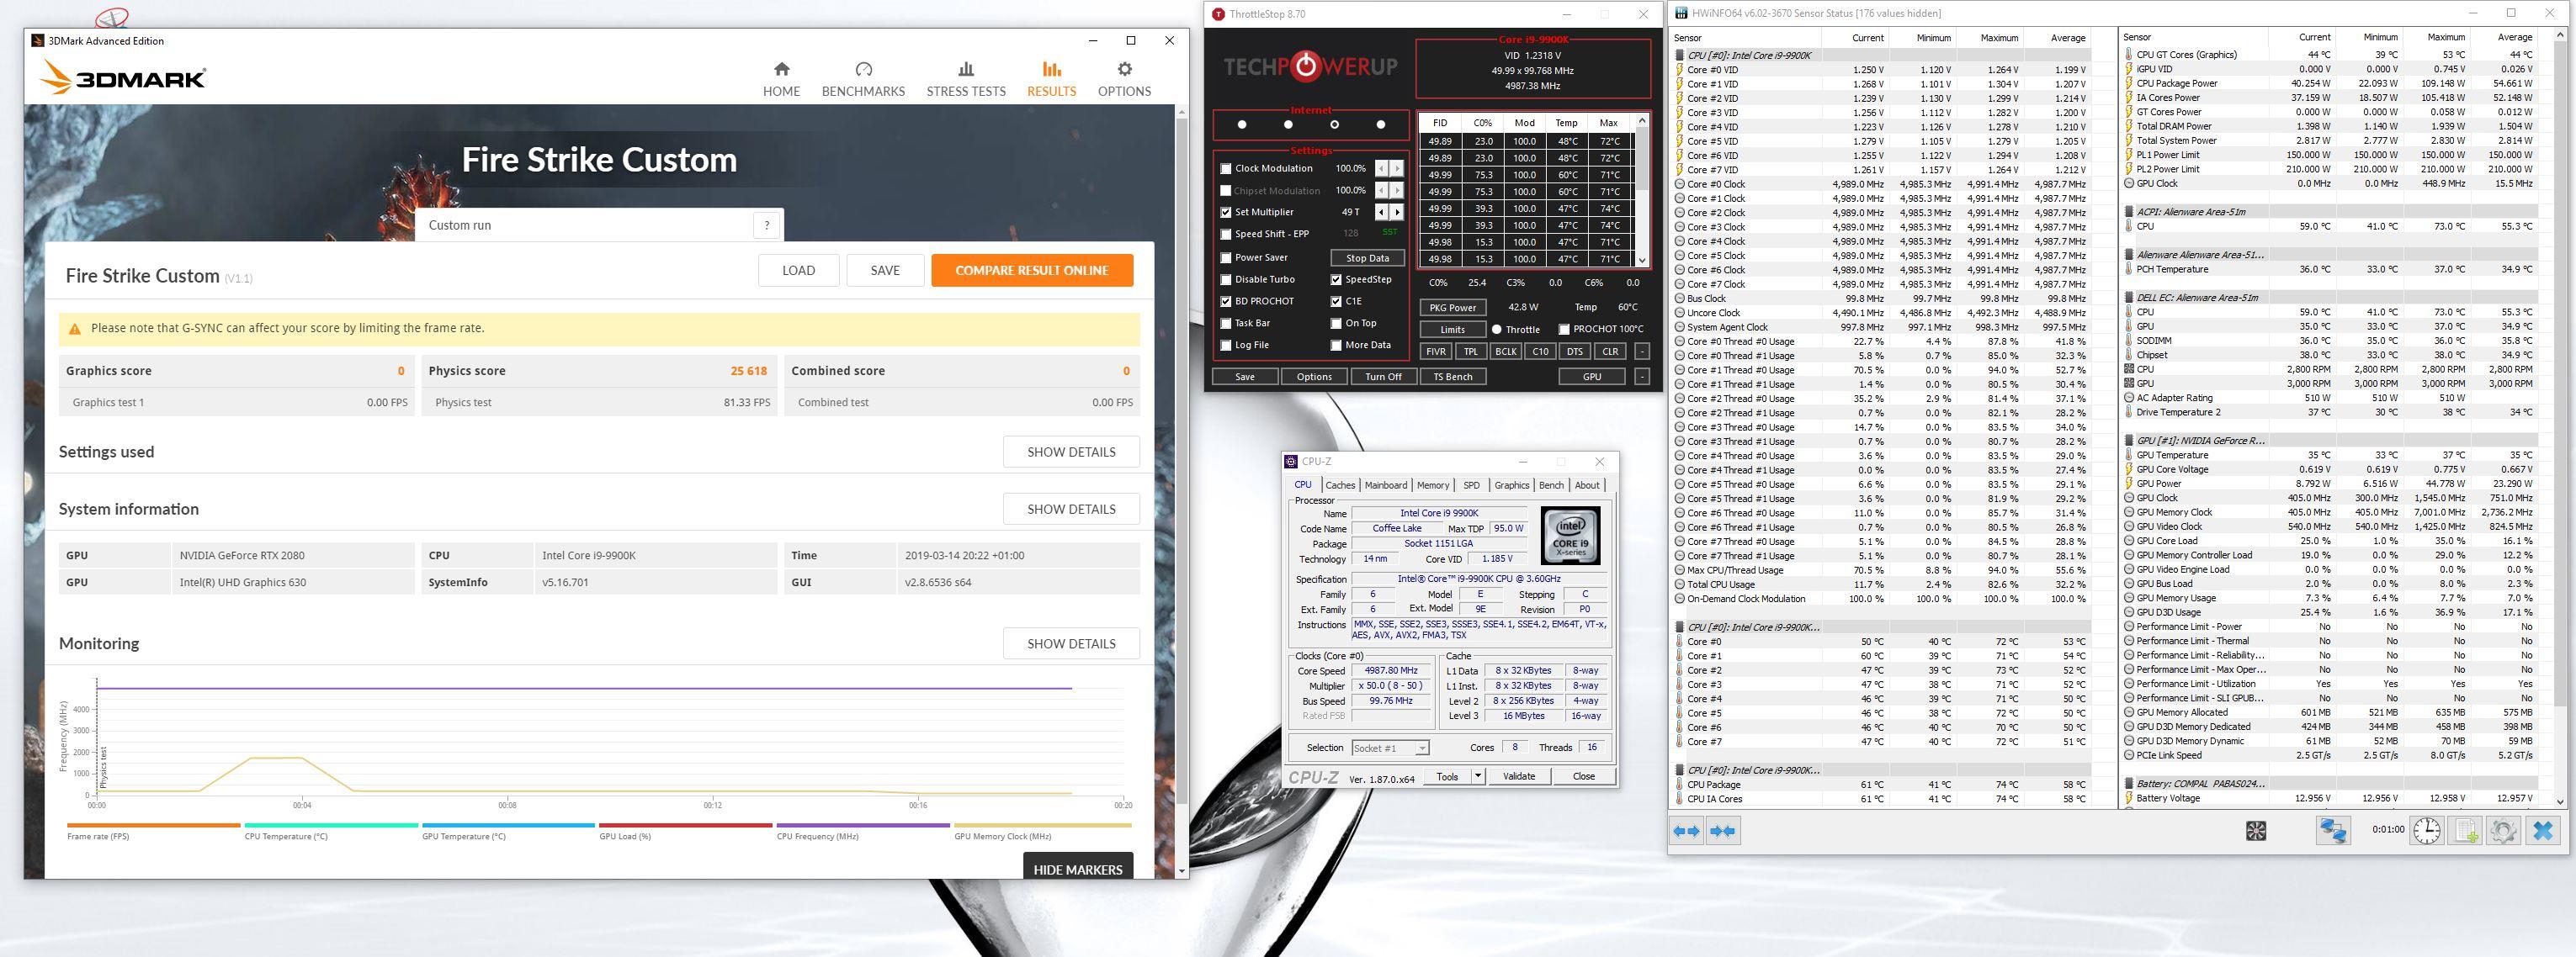2576x957 pixels.
Task: Open SPD tab in CPU-Z
Action: (1471, 485)
